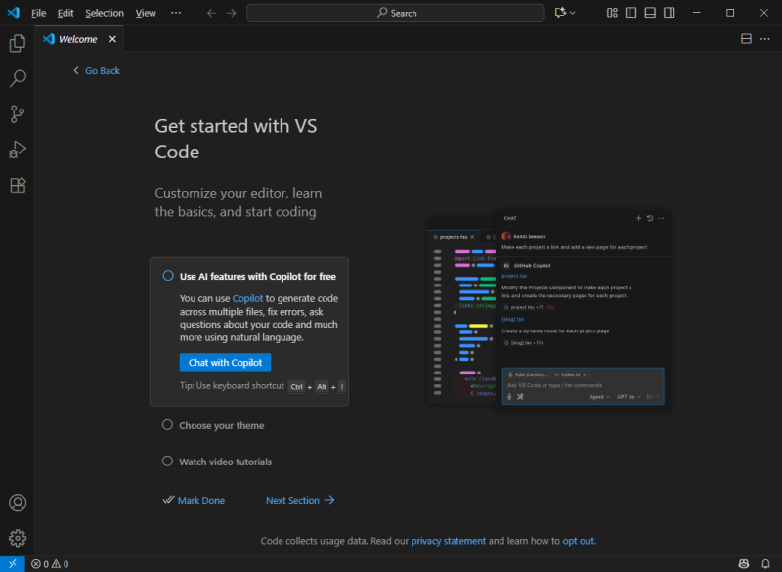782x572 pixels.
Task: Split the editor layout icon
Action: pyautogui.click(x=746, y=39)
